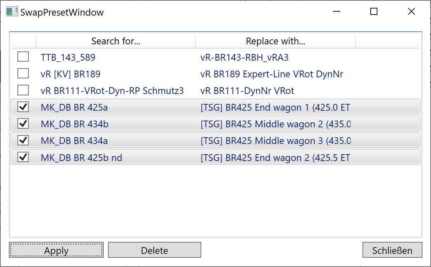Maximize the SwapPresetWindow
The image size is (431, 267).
pyautogui.click(x=373, y=12)
